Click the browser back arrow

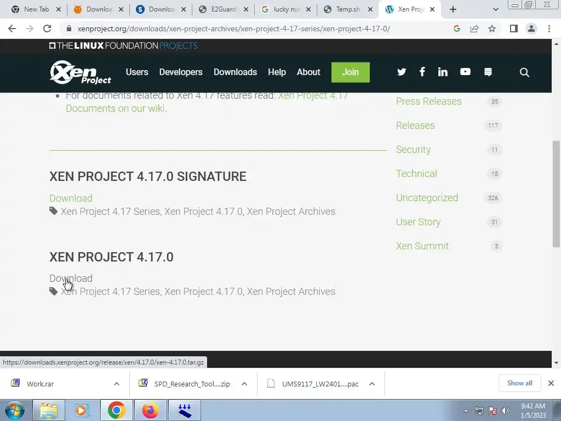[12, 29]
